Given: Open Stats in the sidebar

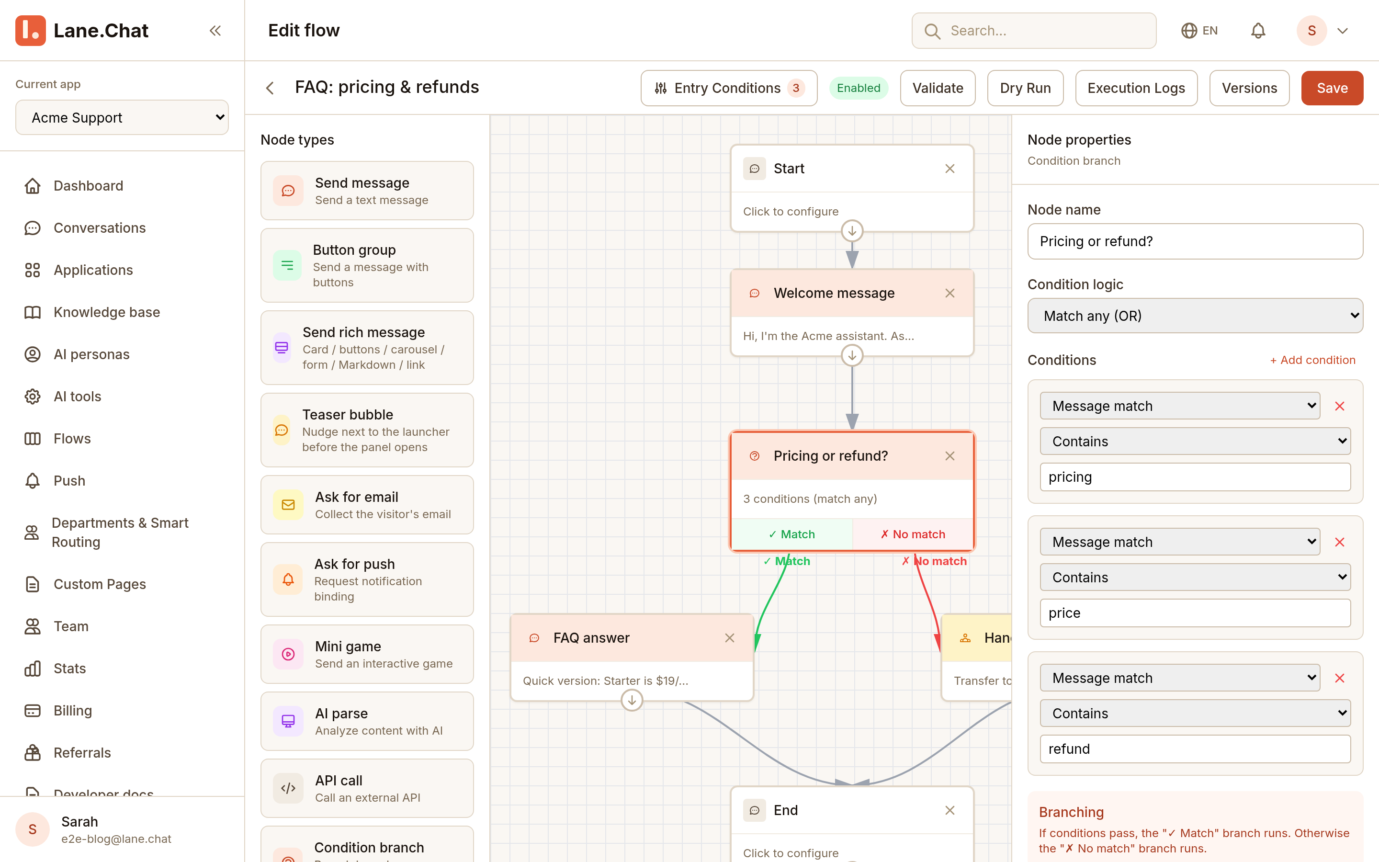Looking at the screenshot, I should (122, 669).
